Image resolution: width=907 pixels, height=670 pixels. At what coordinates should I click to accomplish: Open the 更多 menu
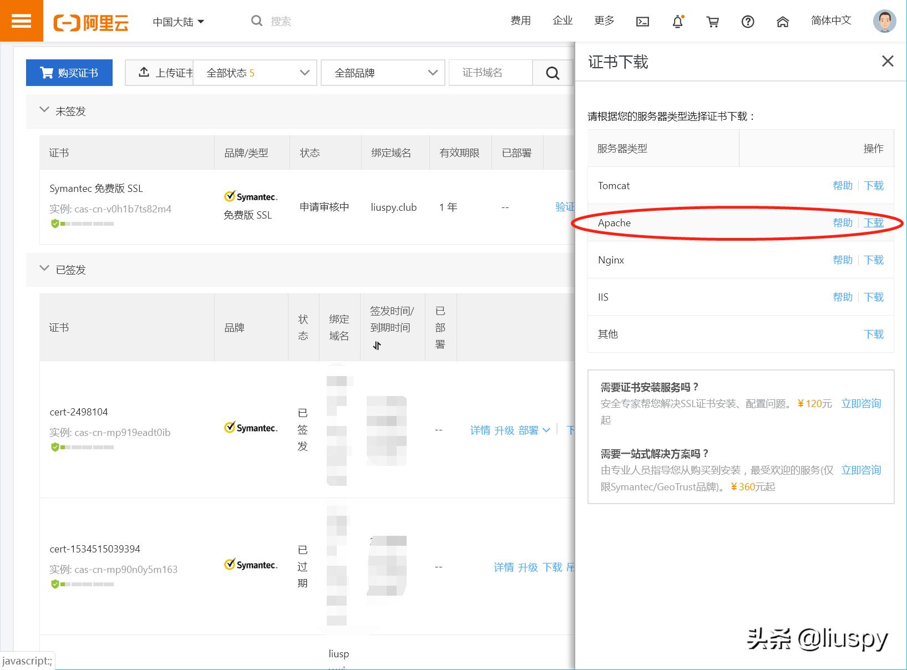pos(604,21)
